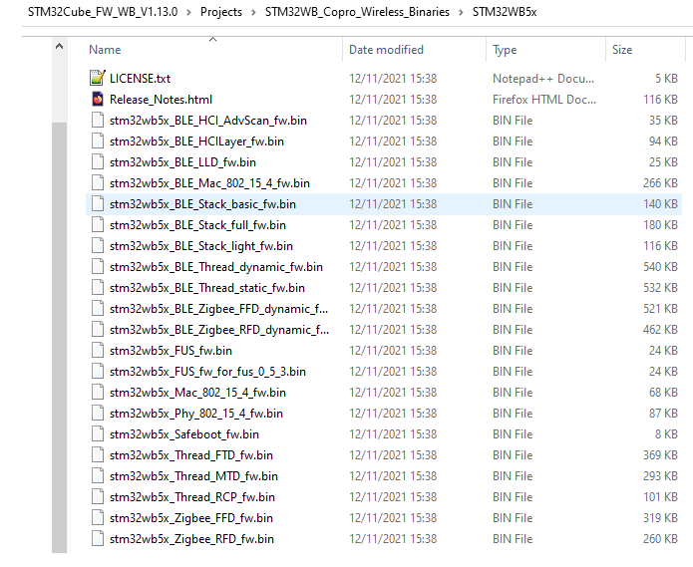Click icon of stm32wb5x_Zigbee_RFD_fw.bin
Viewport: 693px width, 567px height.
click(x=98, y=539)
